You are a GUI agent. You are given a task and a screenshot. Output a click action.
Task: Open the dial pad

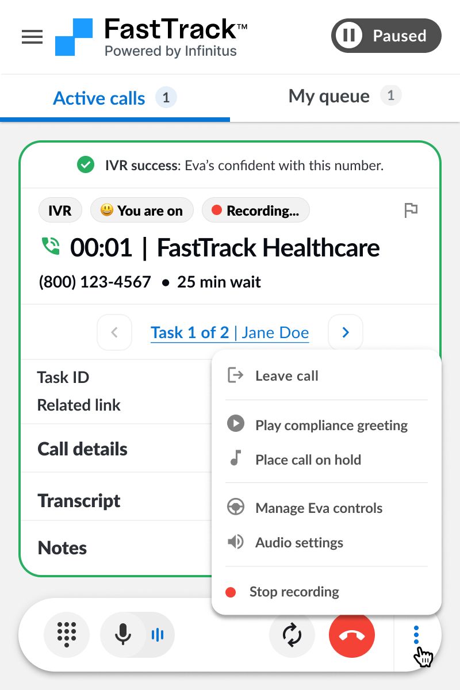click(x=67, y=635)
